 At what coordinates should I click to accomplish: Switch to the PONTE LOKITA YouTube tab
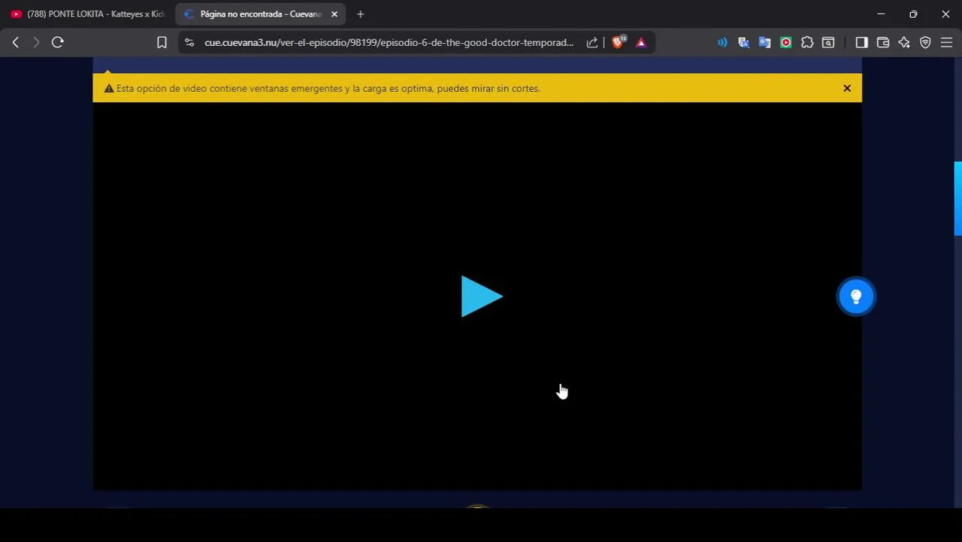tap(87, 14)
